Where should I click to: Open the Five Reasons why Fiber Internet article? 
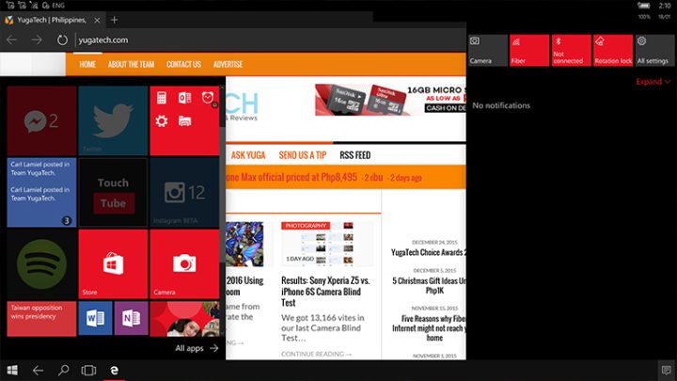click(x=429, y=328)
